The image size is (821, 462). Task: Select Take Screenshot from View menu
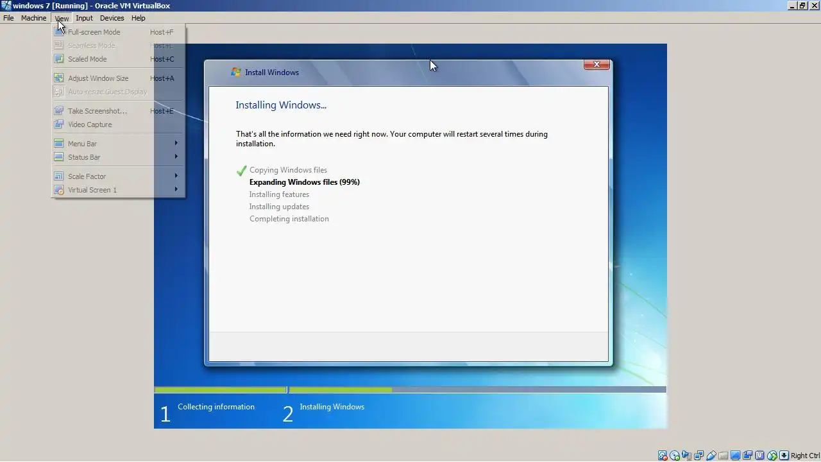[119, 111]
